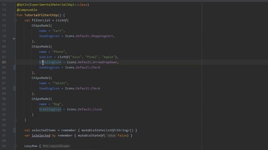Click the ShoppingCart icon reference
The image size is (268, 150).
point(102,36)
